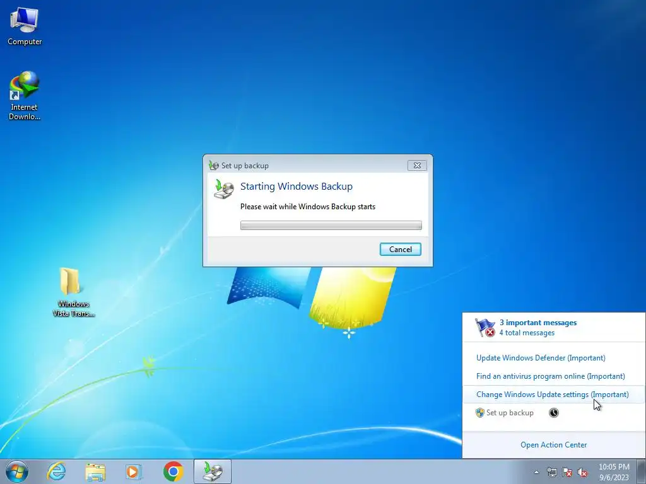
Task: Select the Internet Download Manager shortcut
Action: tap(25, 96)
